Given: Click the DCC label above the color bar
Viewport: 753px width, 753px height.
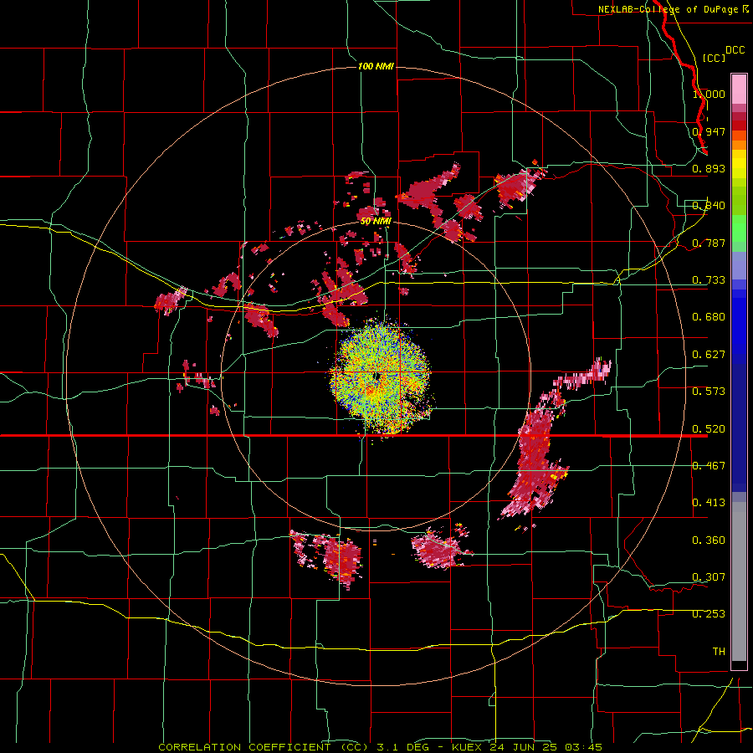Looking at the screenshot, I should [735, 50].
